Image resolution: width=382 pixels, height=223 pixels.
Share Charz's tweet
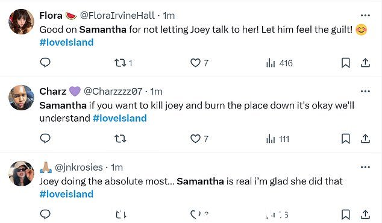click(x=365, y=139)
